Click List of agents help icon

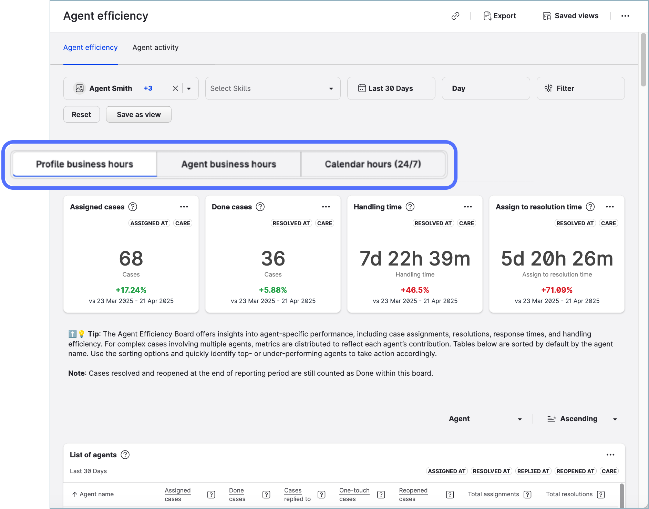[125, 455]
